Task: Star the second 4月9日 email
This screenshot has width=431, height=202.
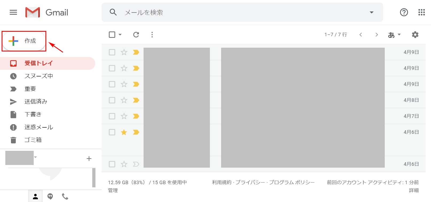Action: click(124, 68)
